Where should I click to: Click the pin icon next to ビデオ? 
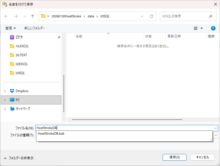[59, 37]
